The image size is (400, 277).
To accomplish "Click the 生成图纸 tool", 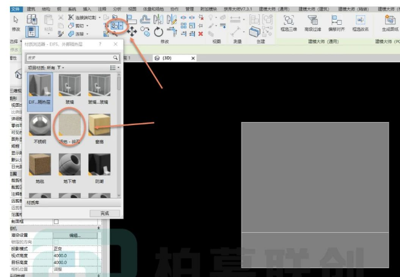I will tap(390, 23).
